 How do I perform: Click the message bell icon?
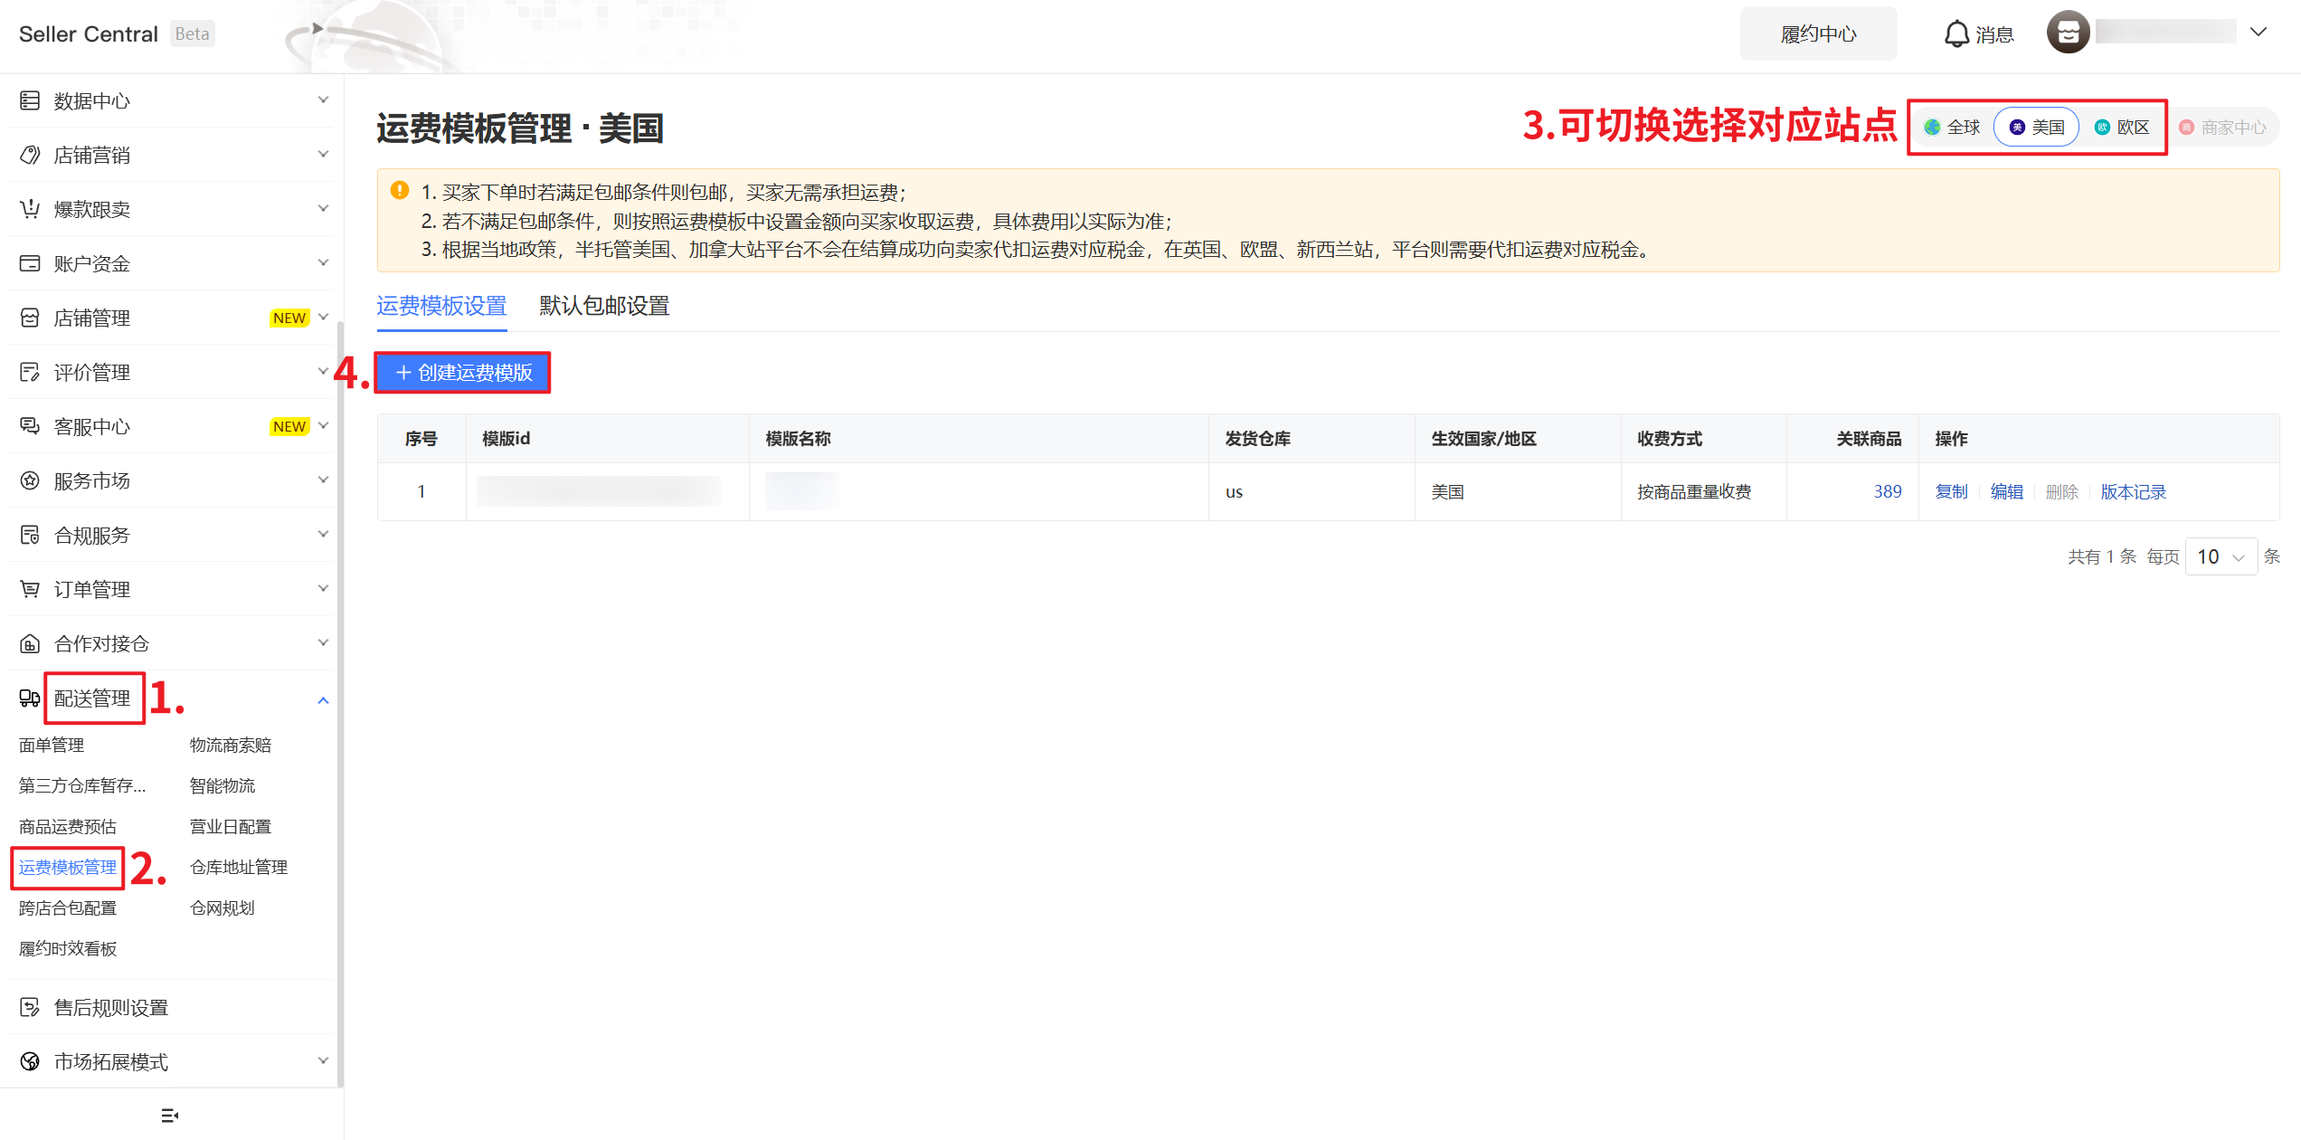(x=1955, y=34)
